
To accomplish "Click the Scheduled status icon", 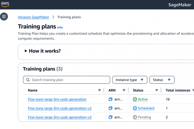I will 135,108.
